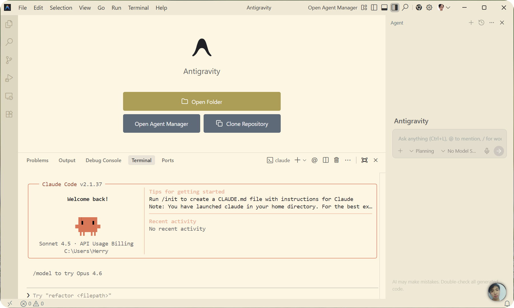
Task: Maximize the panel size
Action: pos(364,160)
